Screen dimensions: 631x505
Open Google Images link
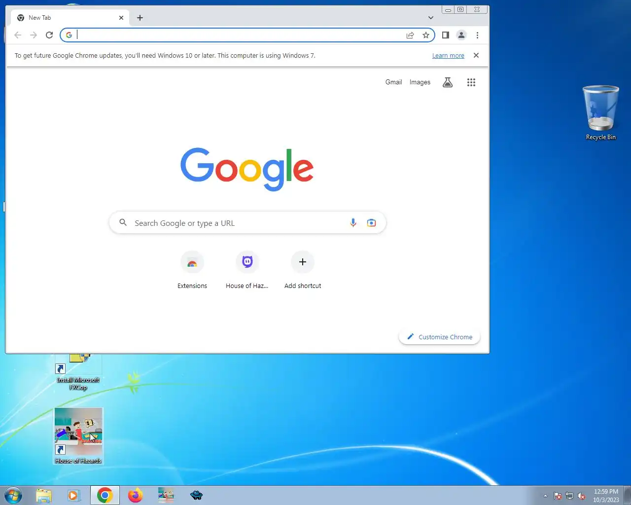pos(420,82)
